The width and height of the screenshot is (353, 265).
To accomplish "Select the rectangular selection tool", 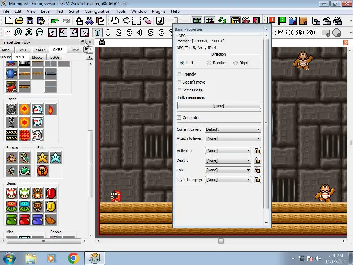I will click(x=137, y=21).
